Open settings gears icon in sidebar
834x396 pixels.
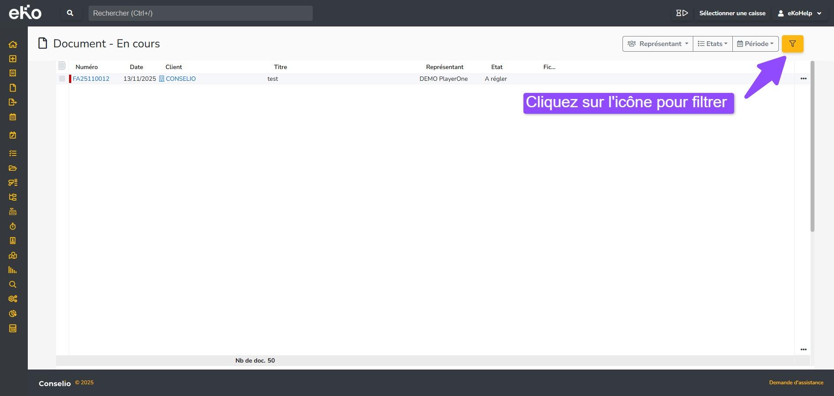(13, 299)
